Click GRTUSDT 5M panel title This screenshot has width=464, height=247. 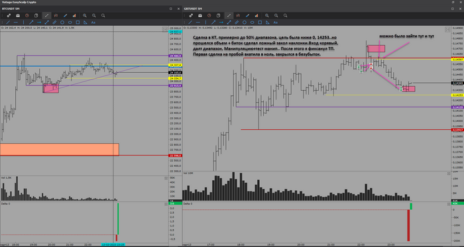click(x=193, y=9)
